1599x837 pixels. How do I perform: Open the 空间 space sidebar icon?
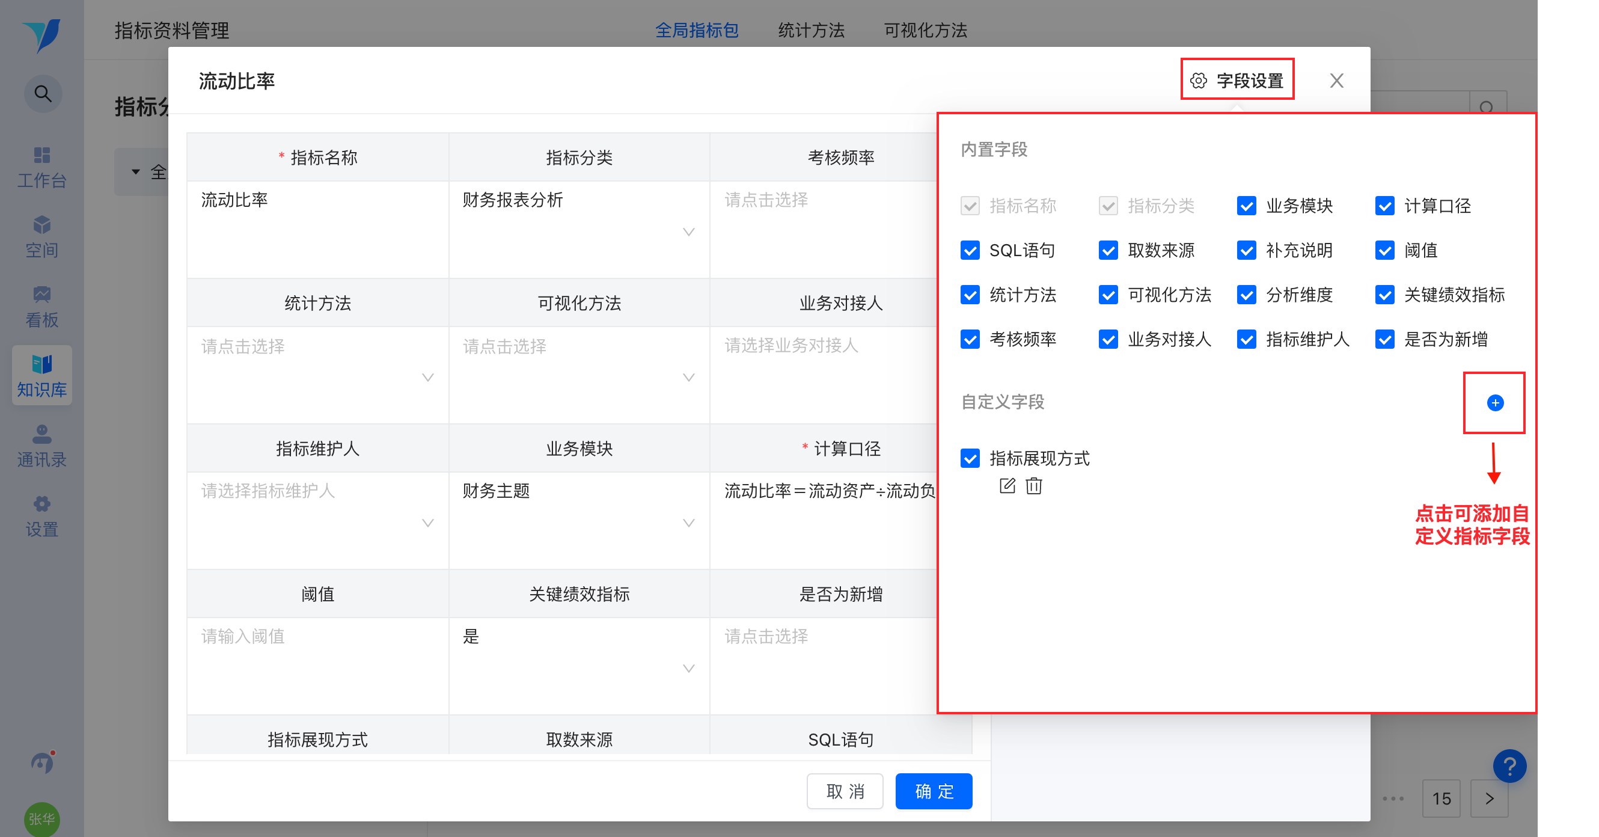pos(42,236)
